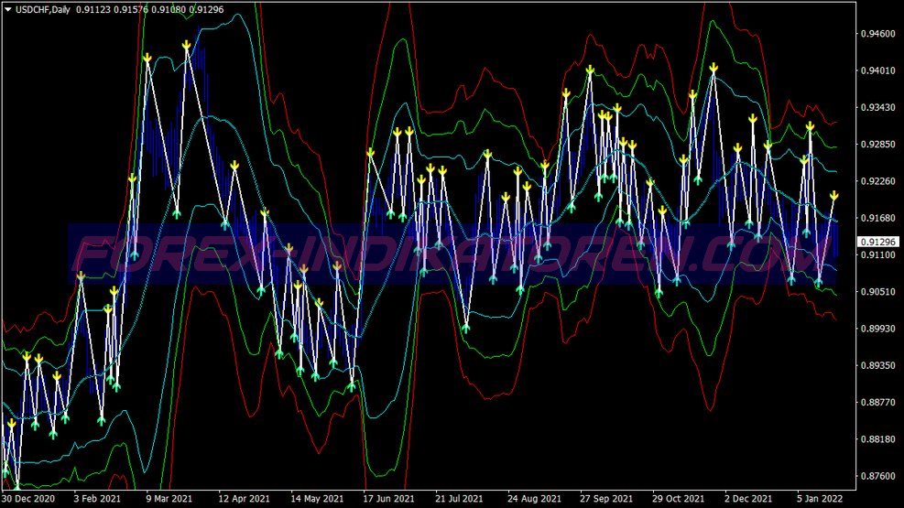Click the green up arrow at July 2021 low

coord(466,326)
